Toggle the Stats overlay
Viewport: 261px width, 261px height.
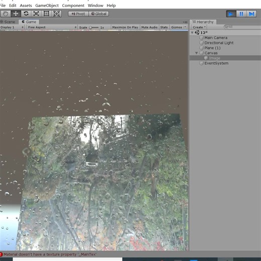(x=164, y=27)
